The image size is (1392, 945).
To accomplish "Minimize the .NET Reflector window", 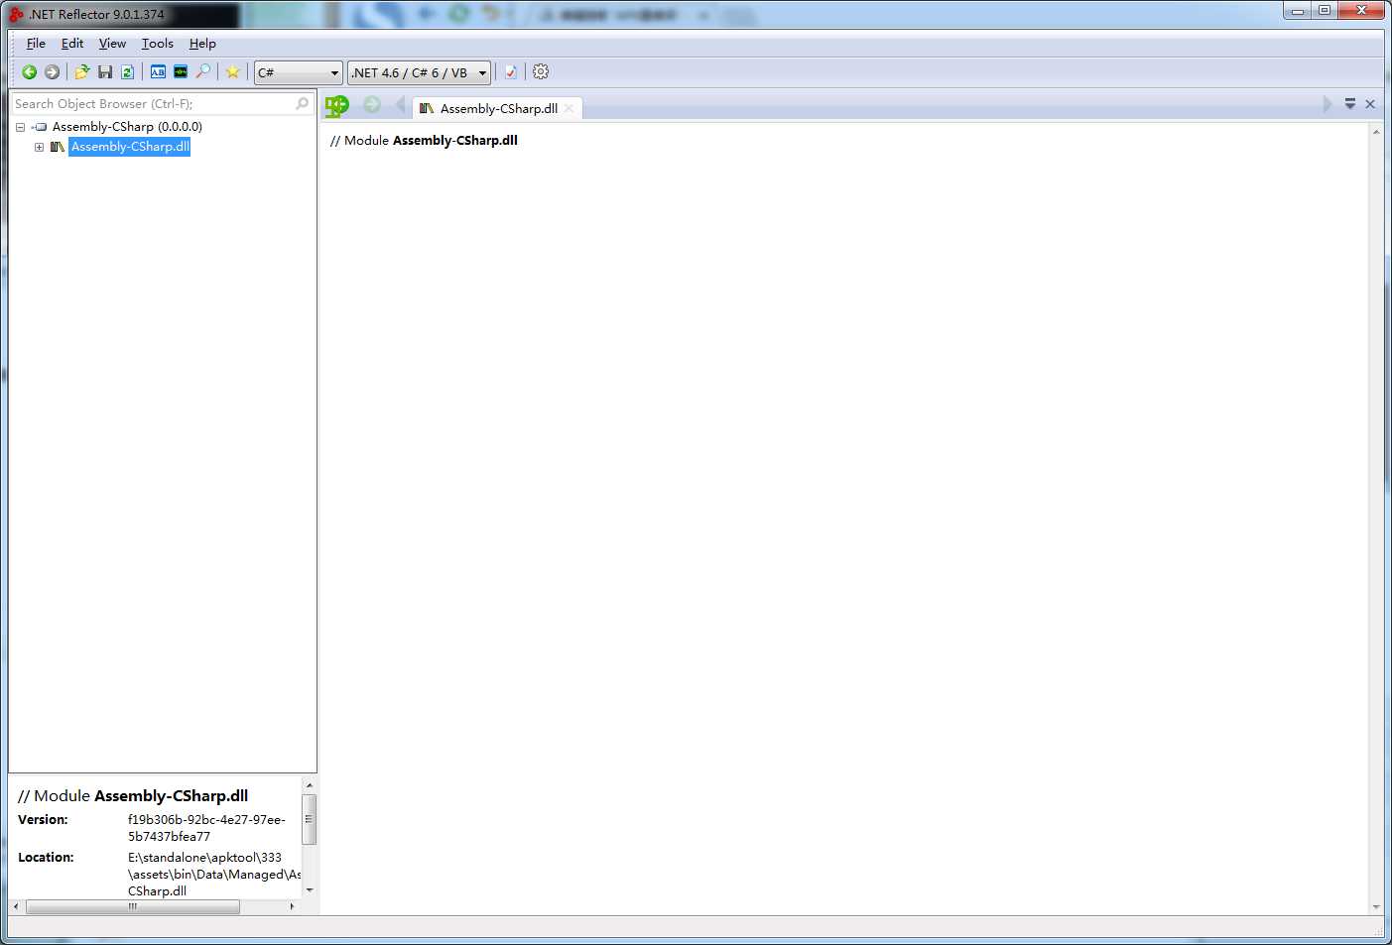I will tap(1297, 11).
